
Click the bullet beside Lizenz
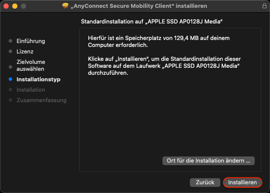(x=10, y=51)
